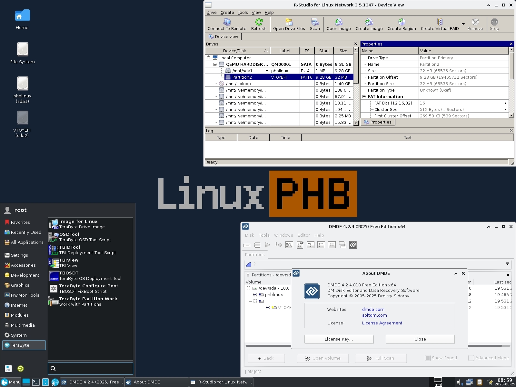Open the View menu in R-Studio
The height and width of the screenshot is (387, 516).
(x=256, y=13)
